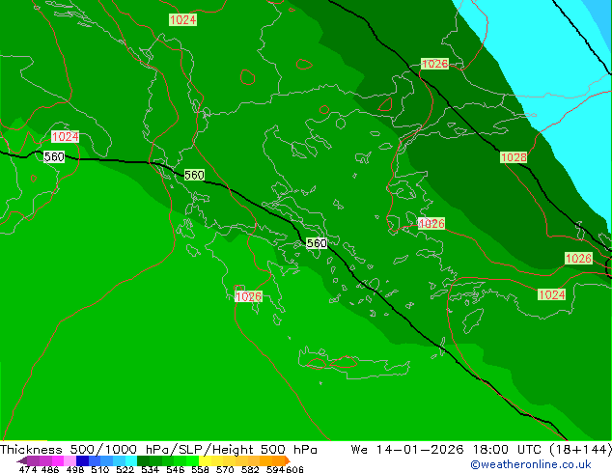Image resolution: width=612 pixels, height=473 pixels.
Task: Select the chart title 'Thickness 500/1000 hPa/SLP/Height 500 hPa'
Action: pos(158,450)
